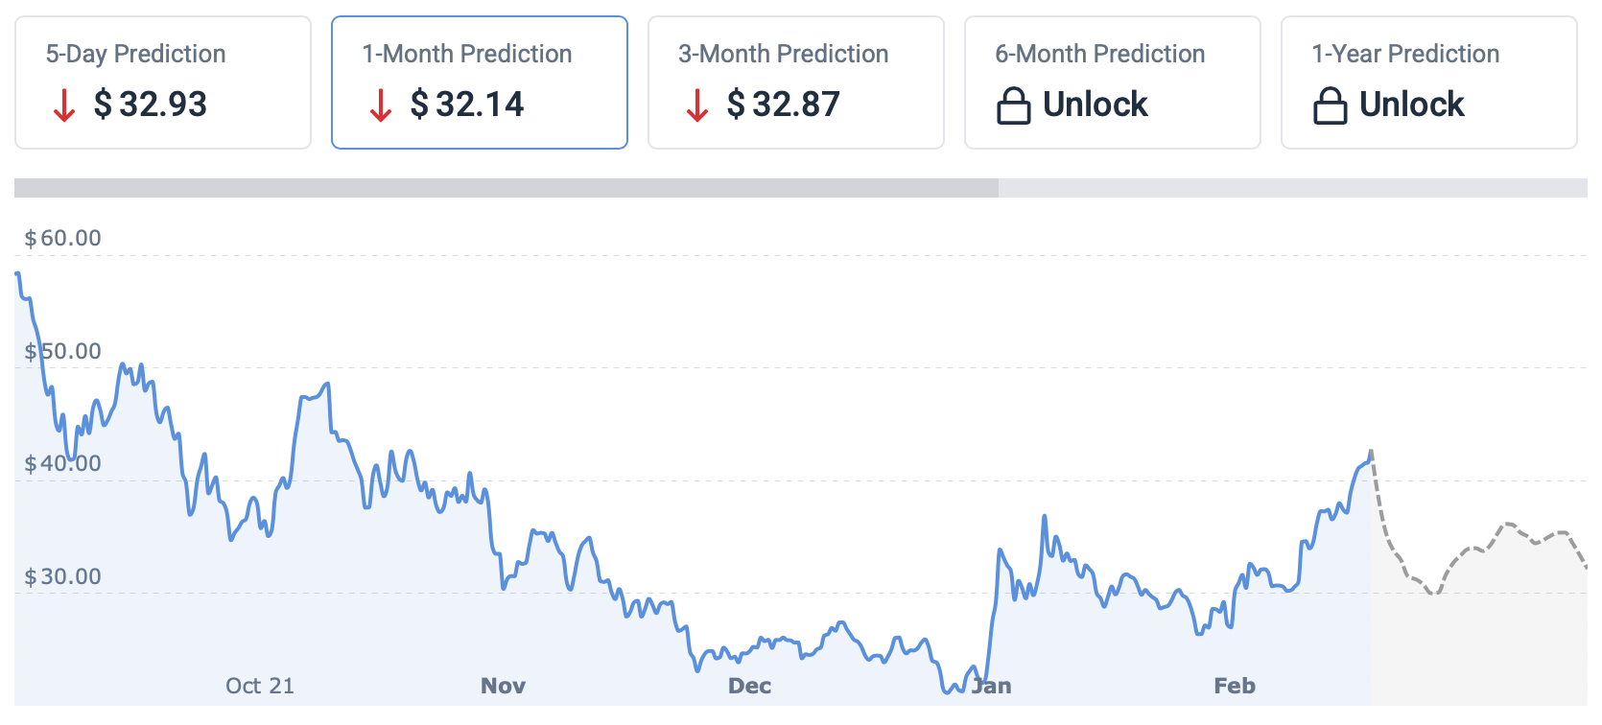Image resolution: width=1602 pixels, height=725 pixels.
Task: Click the lock icon in 1-Year Prediction
Action: point(1331,105)
